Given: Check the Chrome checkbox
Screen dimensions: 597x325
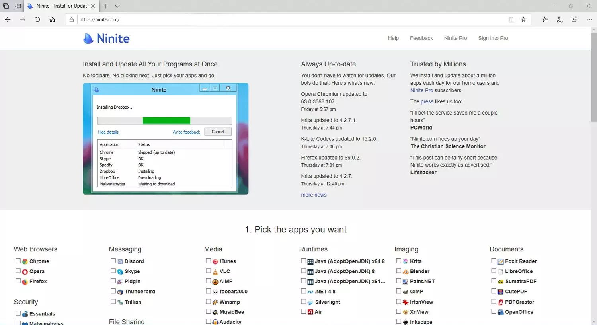Looking at the screenshot, I should click(x=18, y=261).
